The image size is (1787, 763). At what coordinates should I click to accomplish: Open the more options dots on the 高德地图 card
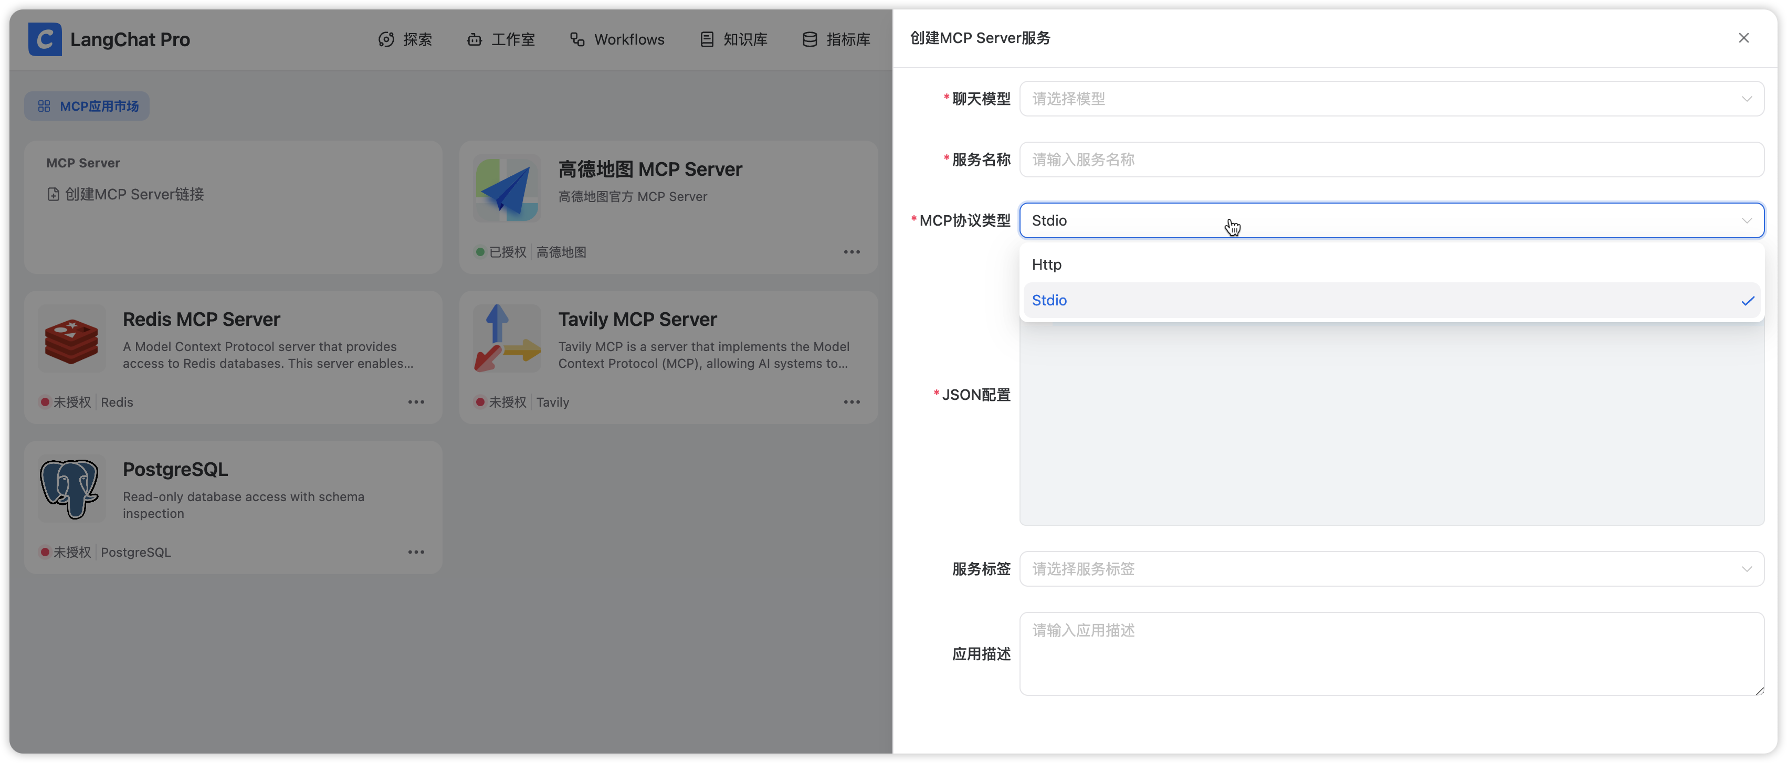851,252
